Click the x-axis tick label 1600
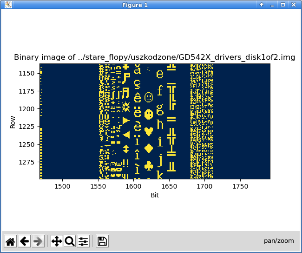 click(x=133, y=186)
